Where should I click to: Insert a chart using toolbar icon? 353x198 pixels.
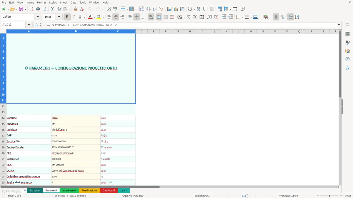pyautogui.click(x=176, y=9)
